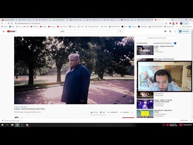193x145 pixels.
Task: Click the dislike thumbs-down icon
Action: click(101, 112)
